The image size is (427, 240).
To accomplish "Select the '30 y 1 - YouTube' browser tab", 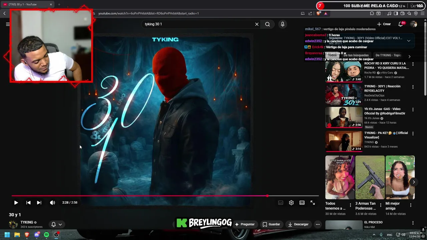I will pyautogui.click(x=27, y=4).
